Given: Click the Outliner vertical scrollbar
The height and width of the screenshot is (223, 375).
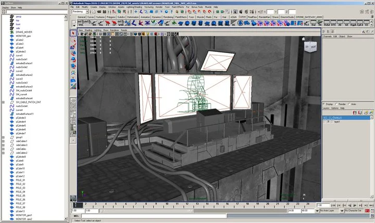Looking at the screenshot, I should (x=66, y=117).
